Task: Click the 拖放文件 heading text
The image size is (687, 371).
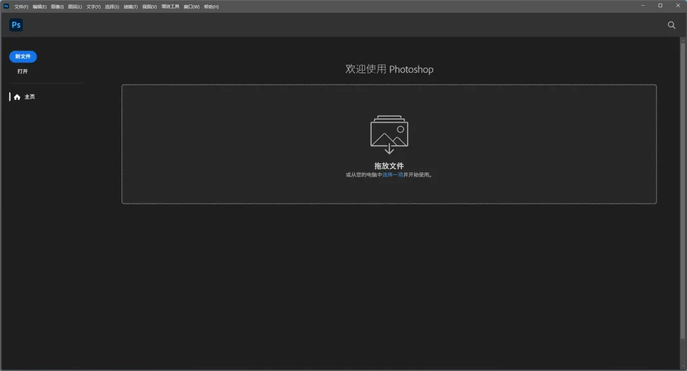Action: click(x=389, y=165)
